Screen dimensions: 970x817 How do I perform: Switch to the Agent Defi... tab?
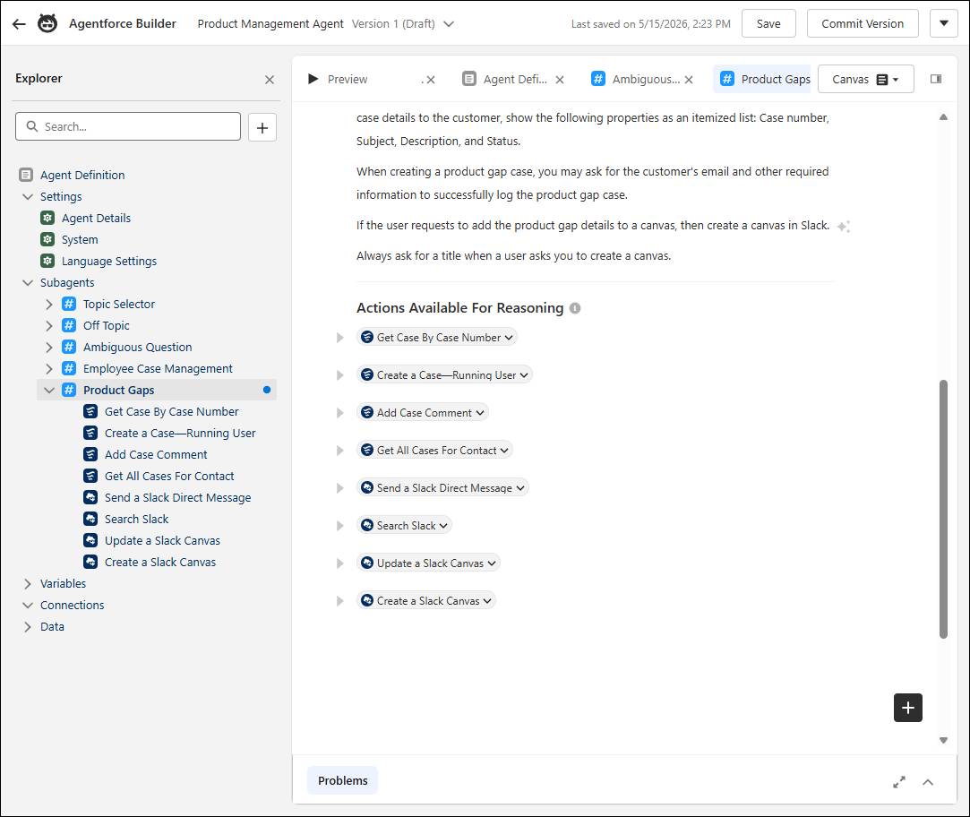(x=515, y=79)
